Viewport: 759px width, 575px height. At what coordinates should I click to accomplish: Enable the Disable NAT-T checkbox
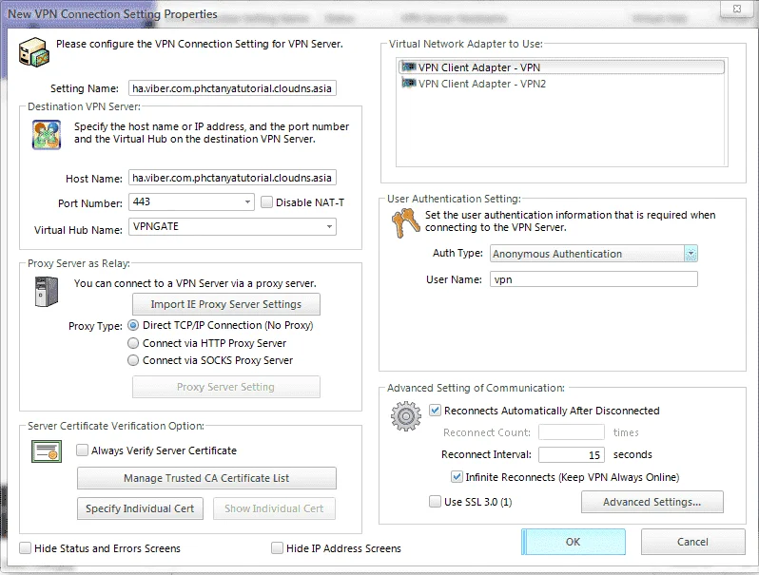(x=266, y=202)
